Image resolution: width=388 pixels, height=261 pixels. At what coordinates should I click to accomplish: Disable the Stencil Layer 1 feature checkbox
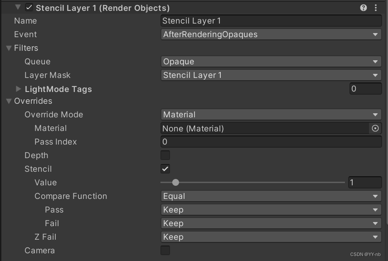pyautogui.click(x=29, y=7)
